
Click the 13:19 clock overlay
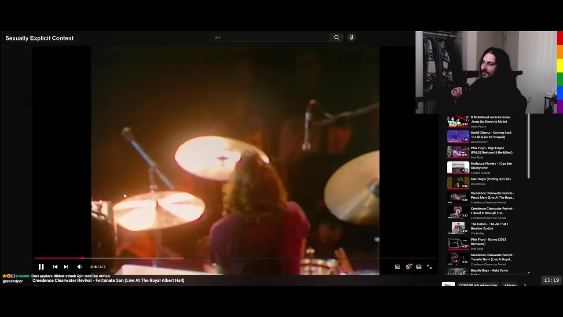point(552,280)
